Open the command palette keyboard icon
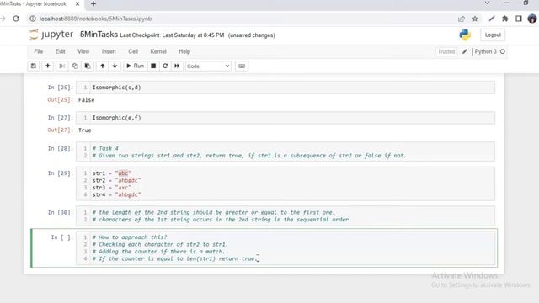This screenshot has width=539, height=303. coord(242,66)
